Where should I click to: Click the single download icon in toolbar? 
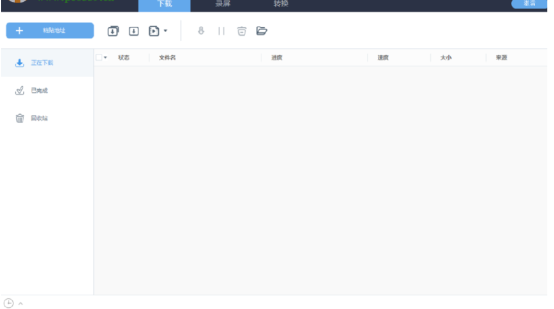(x=133, y=31)
